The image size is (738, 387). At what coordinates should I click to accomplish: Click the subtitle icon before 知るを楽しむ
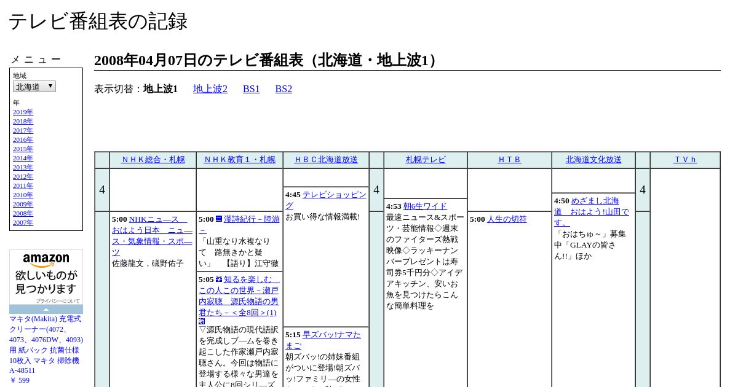[219, 279]
